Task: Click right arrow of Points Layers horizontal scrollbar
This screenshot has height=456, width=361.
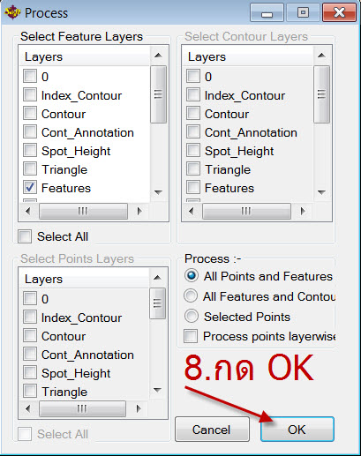Action: [x=139, y=408]
